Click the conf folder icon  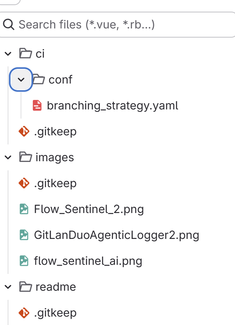38,79
